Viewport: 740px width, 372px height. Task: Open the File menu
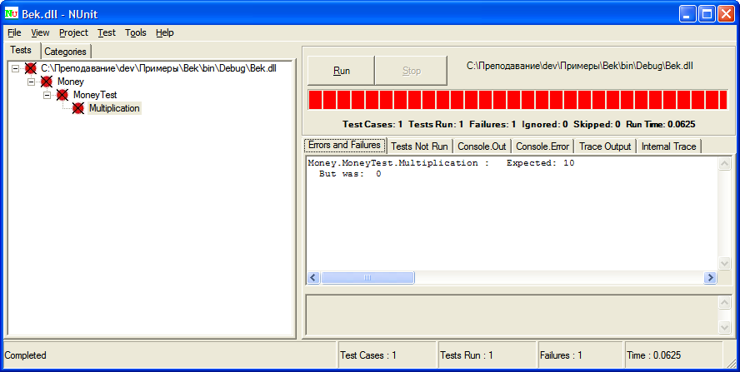(x=15, y=32)
